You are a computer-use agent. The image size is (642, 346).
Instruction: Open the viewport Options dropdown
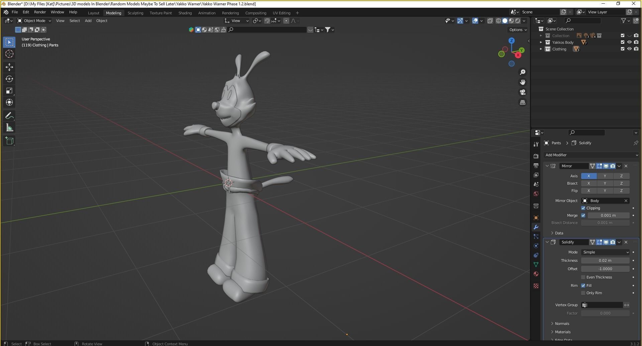(518, 30)
